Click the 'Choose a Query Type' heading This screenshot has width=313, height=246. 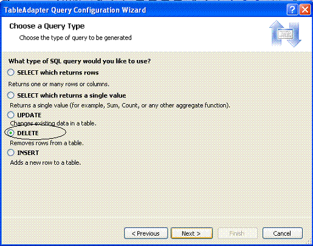pos(47,26)
